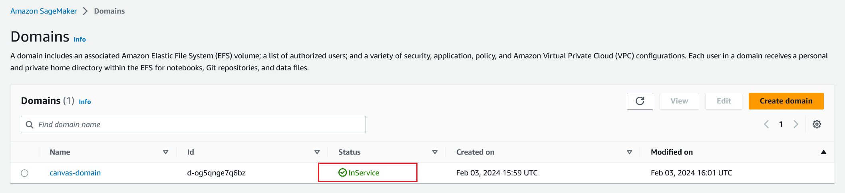The image size is (845, 193).
Task: Open Info link beside Domains (1)
Action: pyautogui.click(x=85, y=102)
